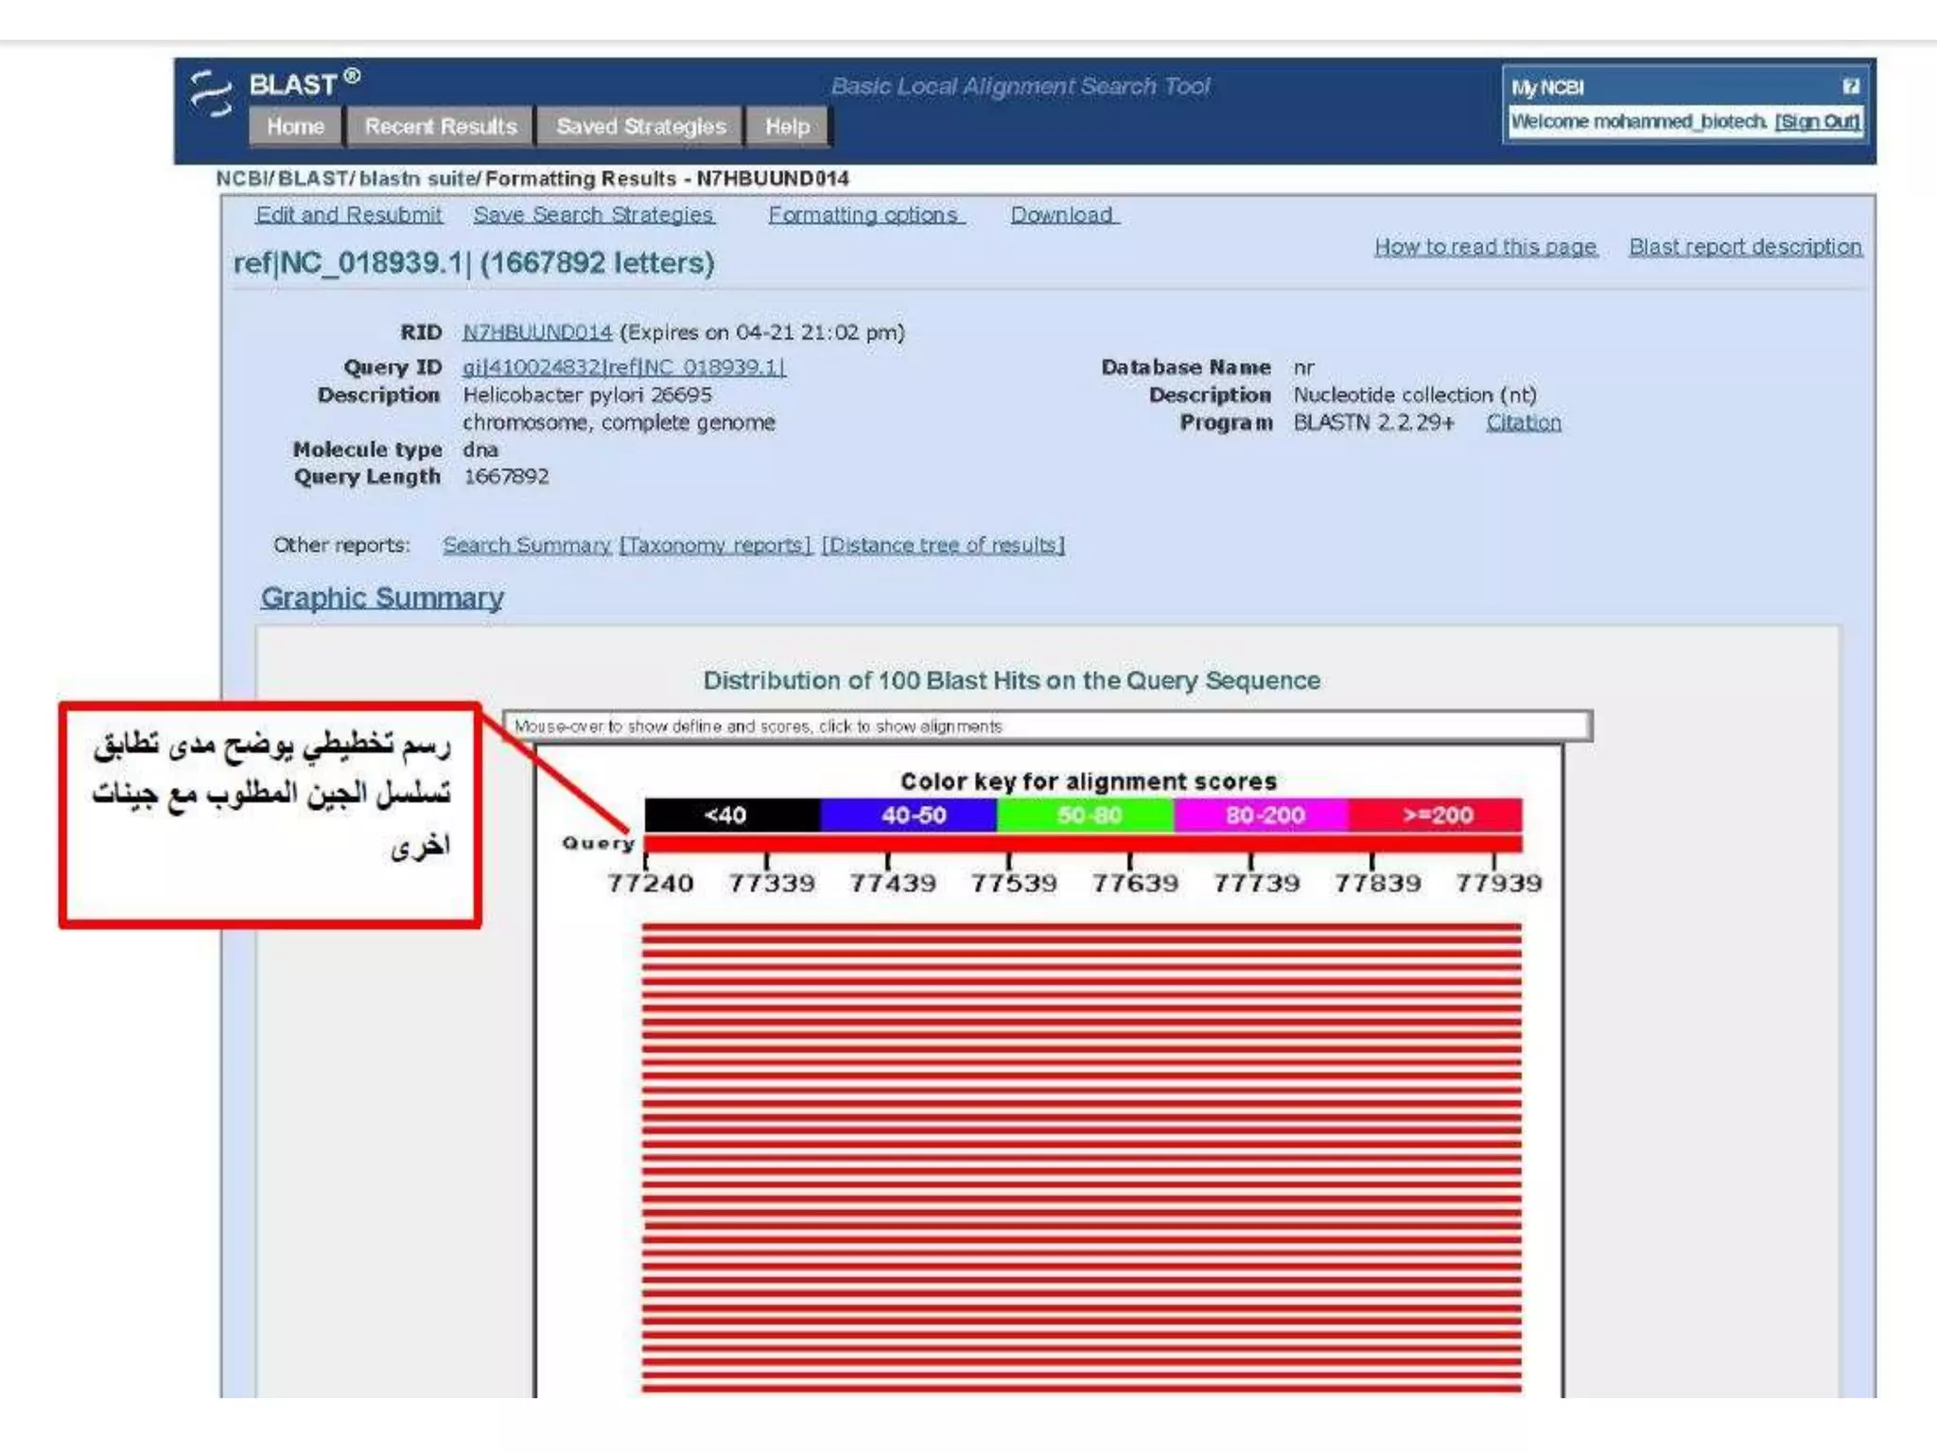
Task: Click the 'blastn suite' breadcrumb
Action: pos(417,179)
